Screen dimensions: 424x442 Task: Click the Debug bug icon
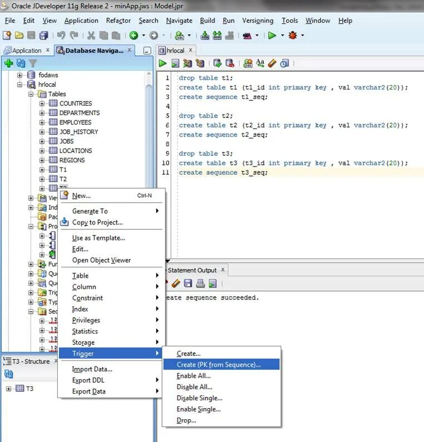(x=293, y=35)
